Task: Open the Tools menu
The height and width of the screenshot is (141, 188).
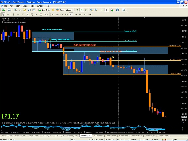Action: tap(32, 6)
